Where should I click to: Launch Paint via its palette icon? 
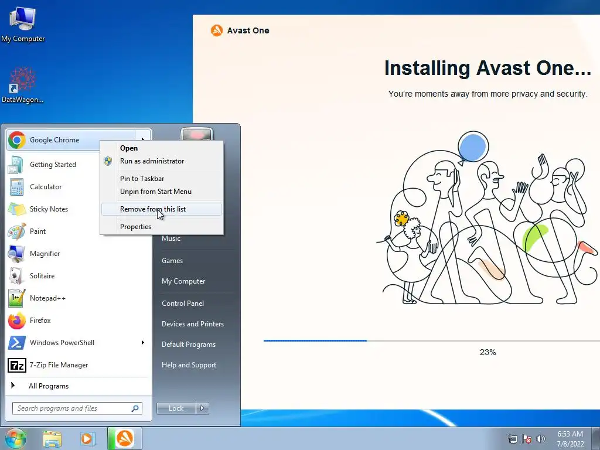(17, 231)
